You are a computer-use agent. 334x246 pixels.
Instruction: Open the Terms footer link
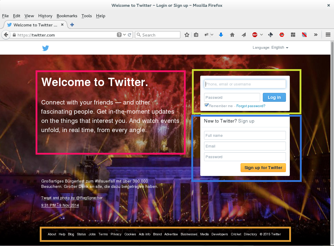[x=103, y=234]
